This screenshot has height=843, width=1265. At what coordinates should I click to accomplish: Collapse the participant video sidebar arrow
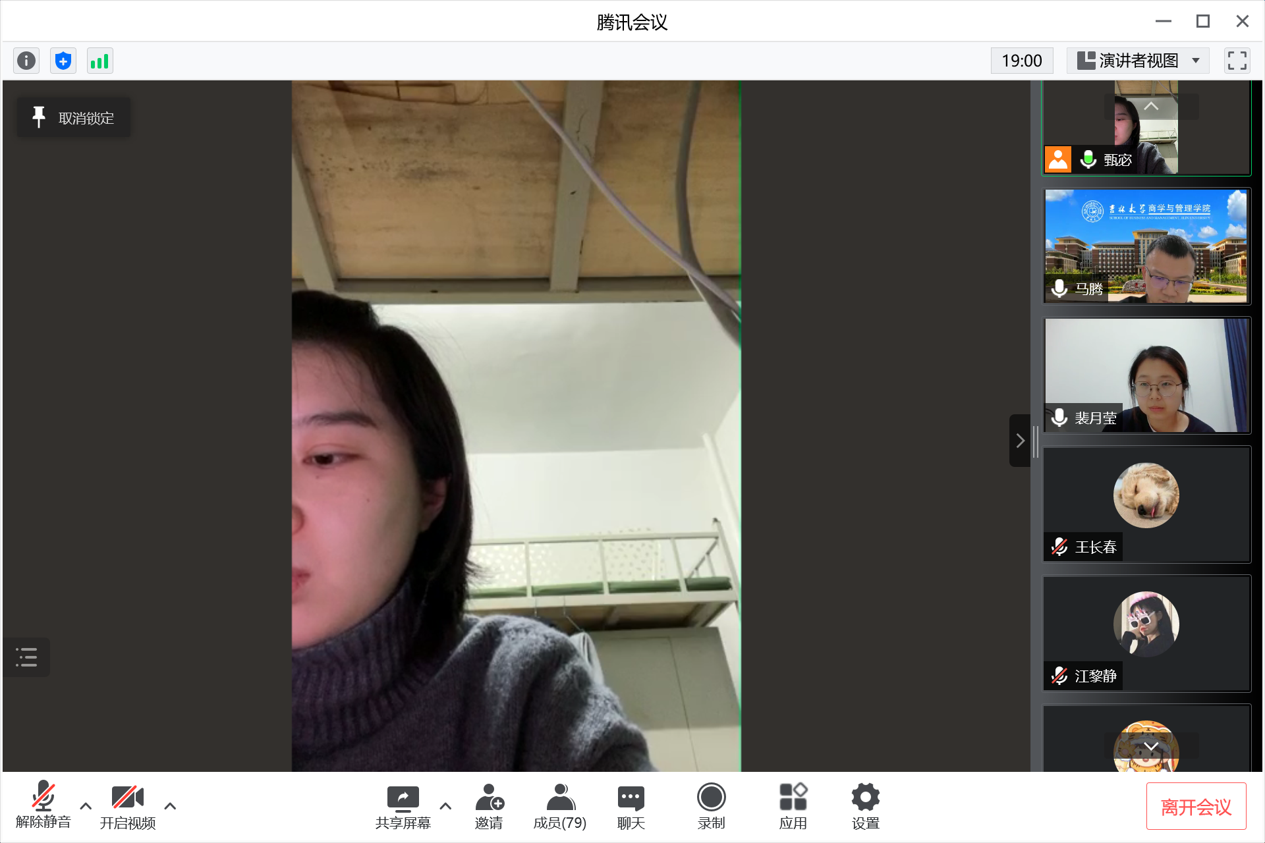point(1020,441)
